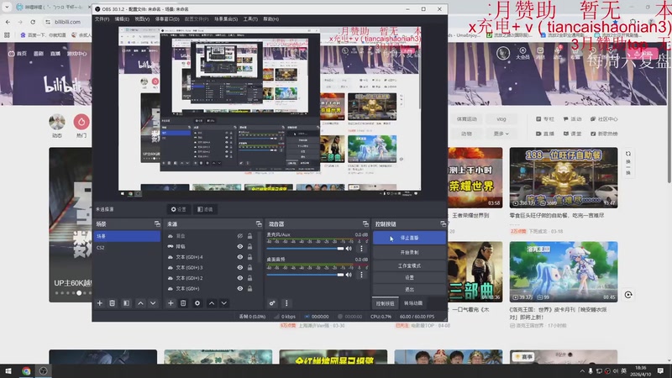Viewport: 672px width, 378px height.
Task: Hide the 文本 (GDI+) 3 source
Action: point(240,267)
